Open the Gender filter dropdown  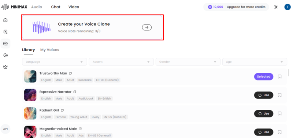(x=188, y=62)
